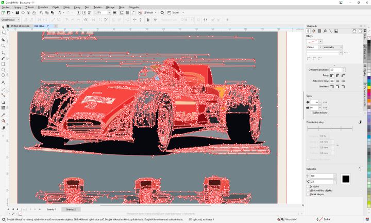Click the Save icon in the toolbar

pyautogui.click(x=16, y=12)
